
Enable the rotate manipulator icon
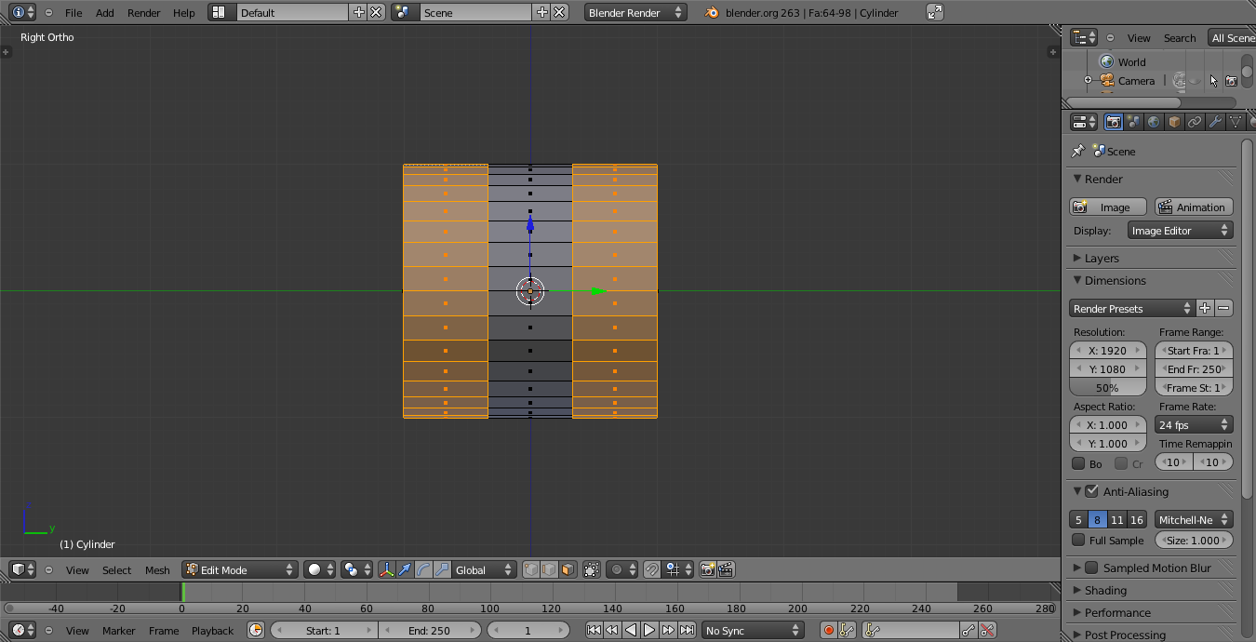[423, 569]
